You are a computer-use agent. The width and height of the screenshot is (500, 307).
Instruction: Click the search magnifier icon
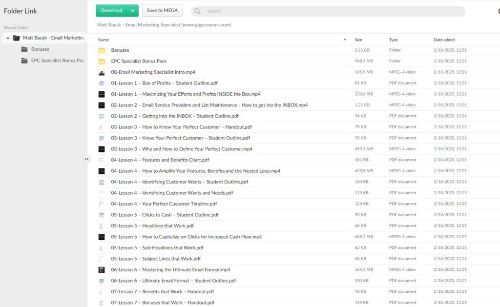tap(197, 10)
